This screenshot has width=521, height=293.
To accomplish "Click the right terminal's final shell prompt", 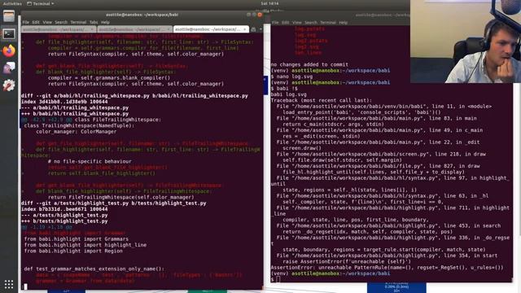I will click(275, 279).
